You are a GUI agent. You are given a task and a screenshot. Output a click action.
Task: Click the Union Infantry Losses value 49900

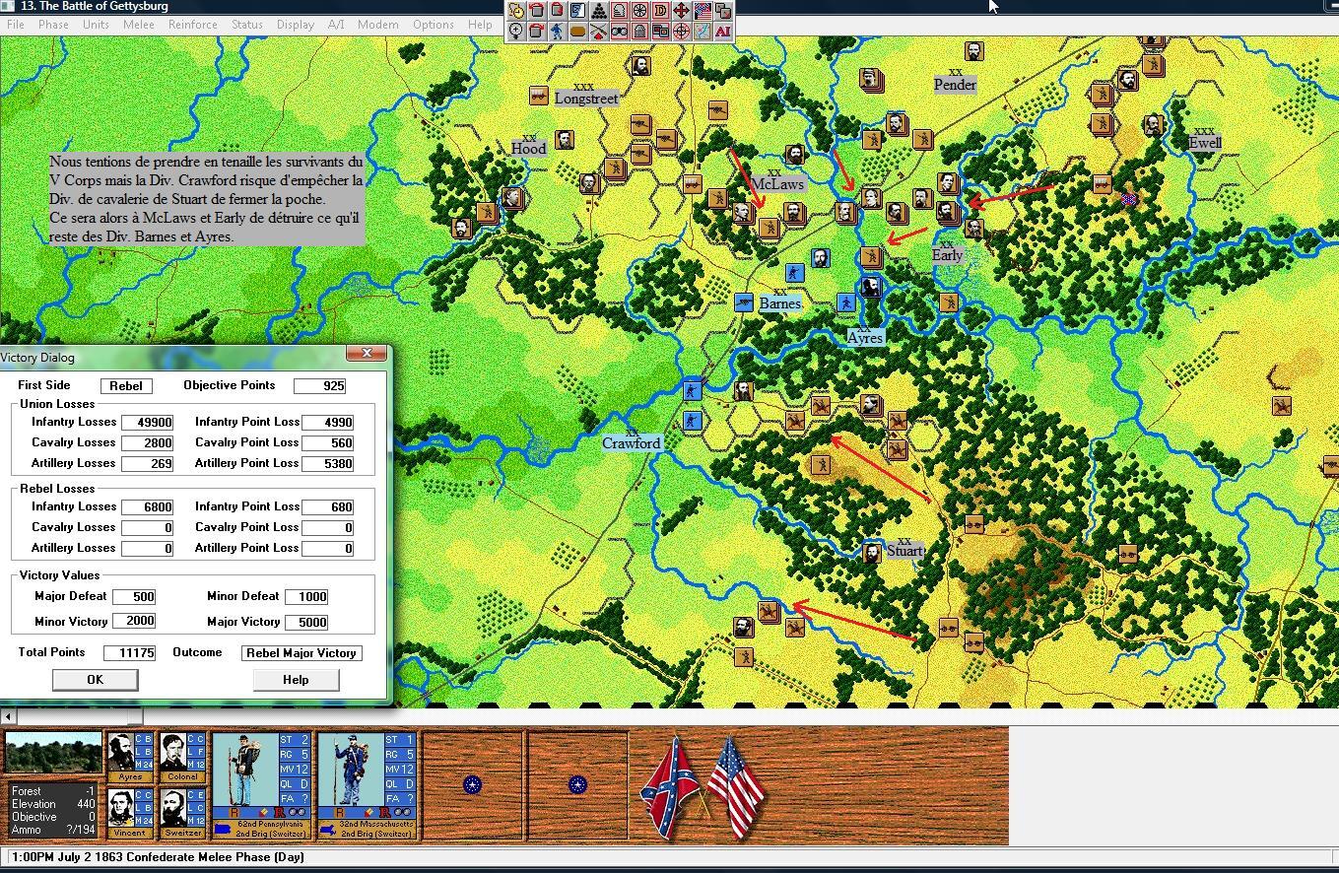[147, 422]
